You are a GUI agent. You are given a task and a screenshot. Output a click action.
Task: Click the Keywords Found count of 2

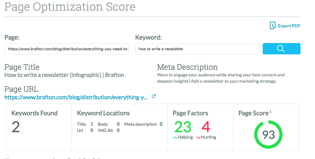16,127
